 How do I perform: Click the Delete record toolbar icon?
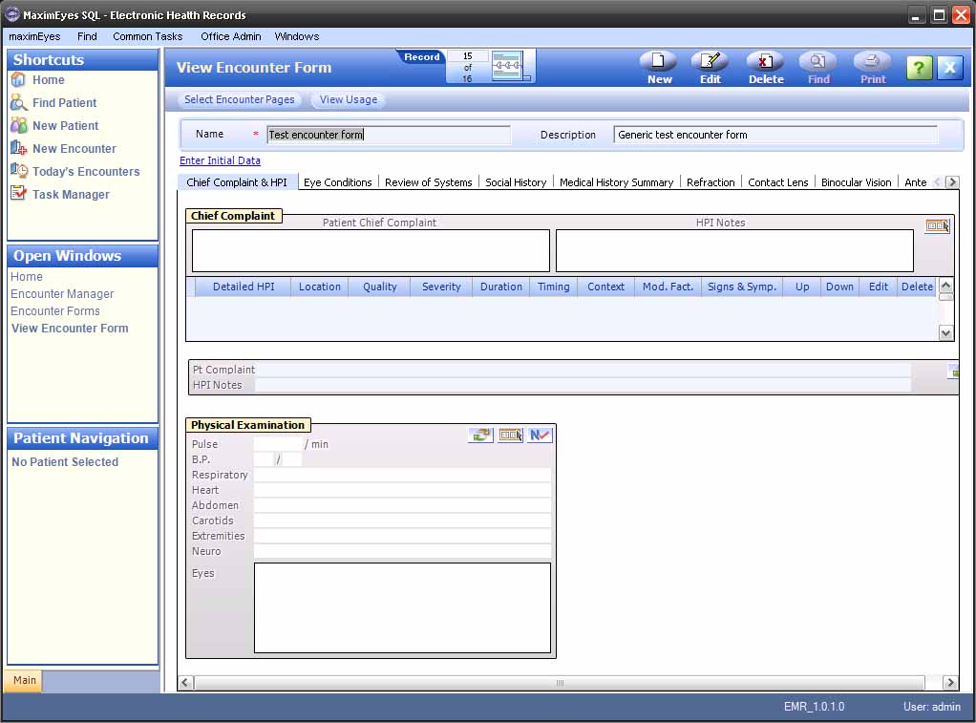point(765,62)
